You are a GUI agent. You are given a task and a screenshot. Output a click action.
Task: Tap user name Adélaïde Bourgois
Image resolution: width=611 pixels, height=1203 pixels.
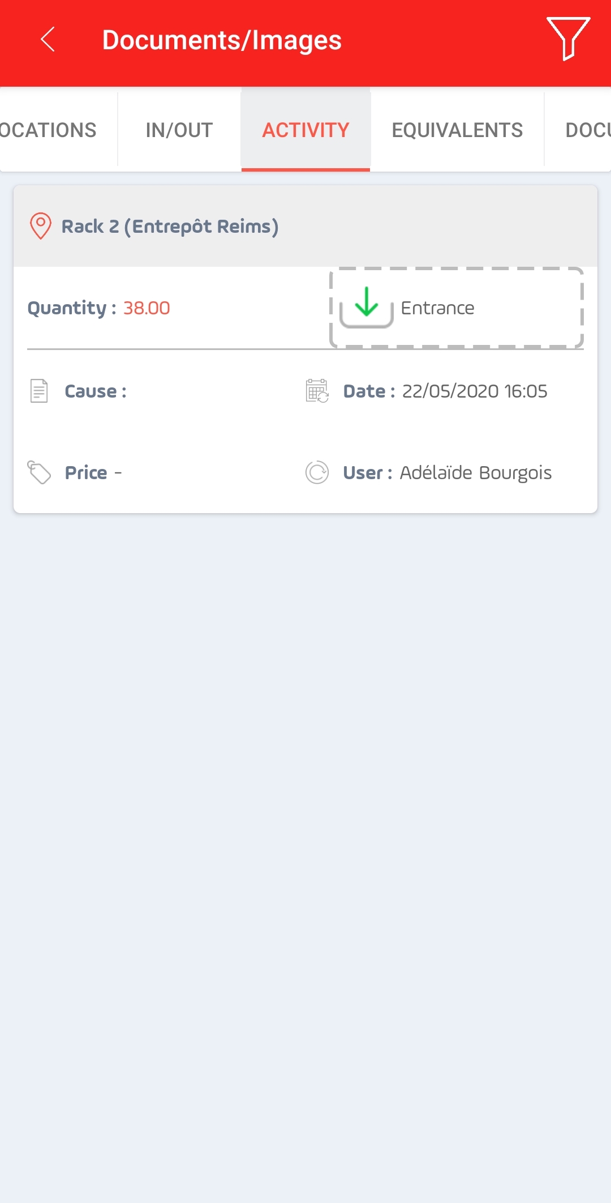click(x=476, y=472)
